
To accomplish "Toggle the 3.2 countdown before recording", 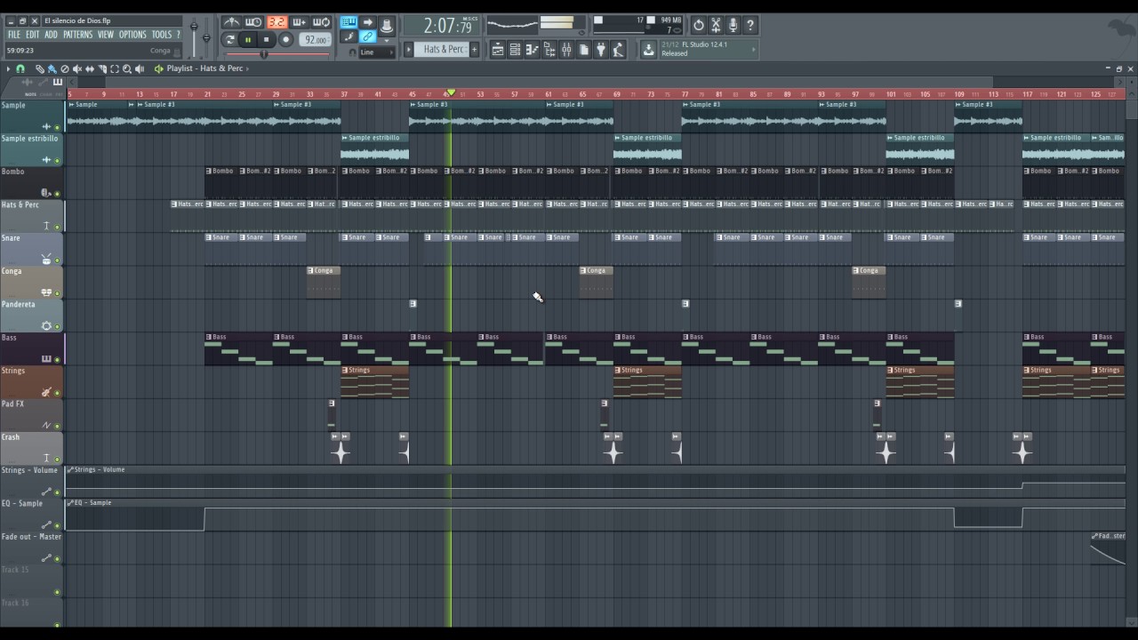I will [x=277, y=22].
